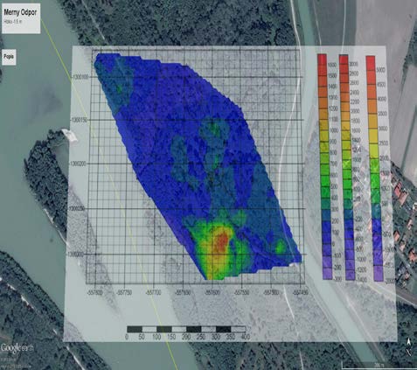
Task: Click the north arrow compass icon
Action: click(x=409, y=346)
